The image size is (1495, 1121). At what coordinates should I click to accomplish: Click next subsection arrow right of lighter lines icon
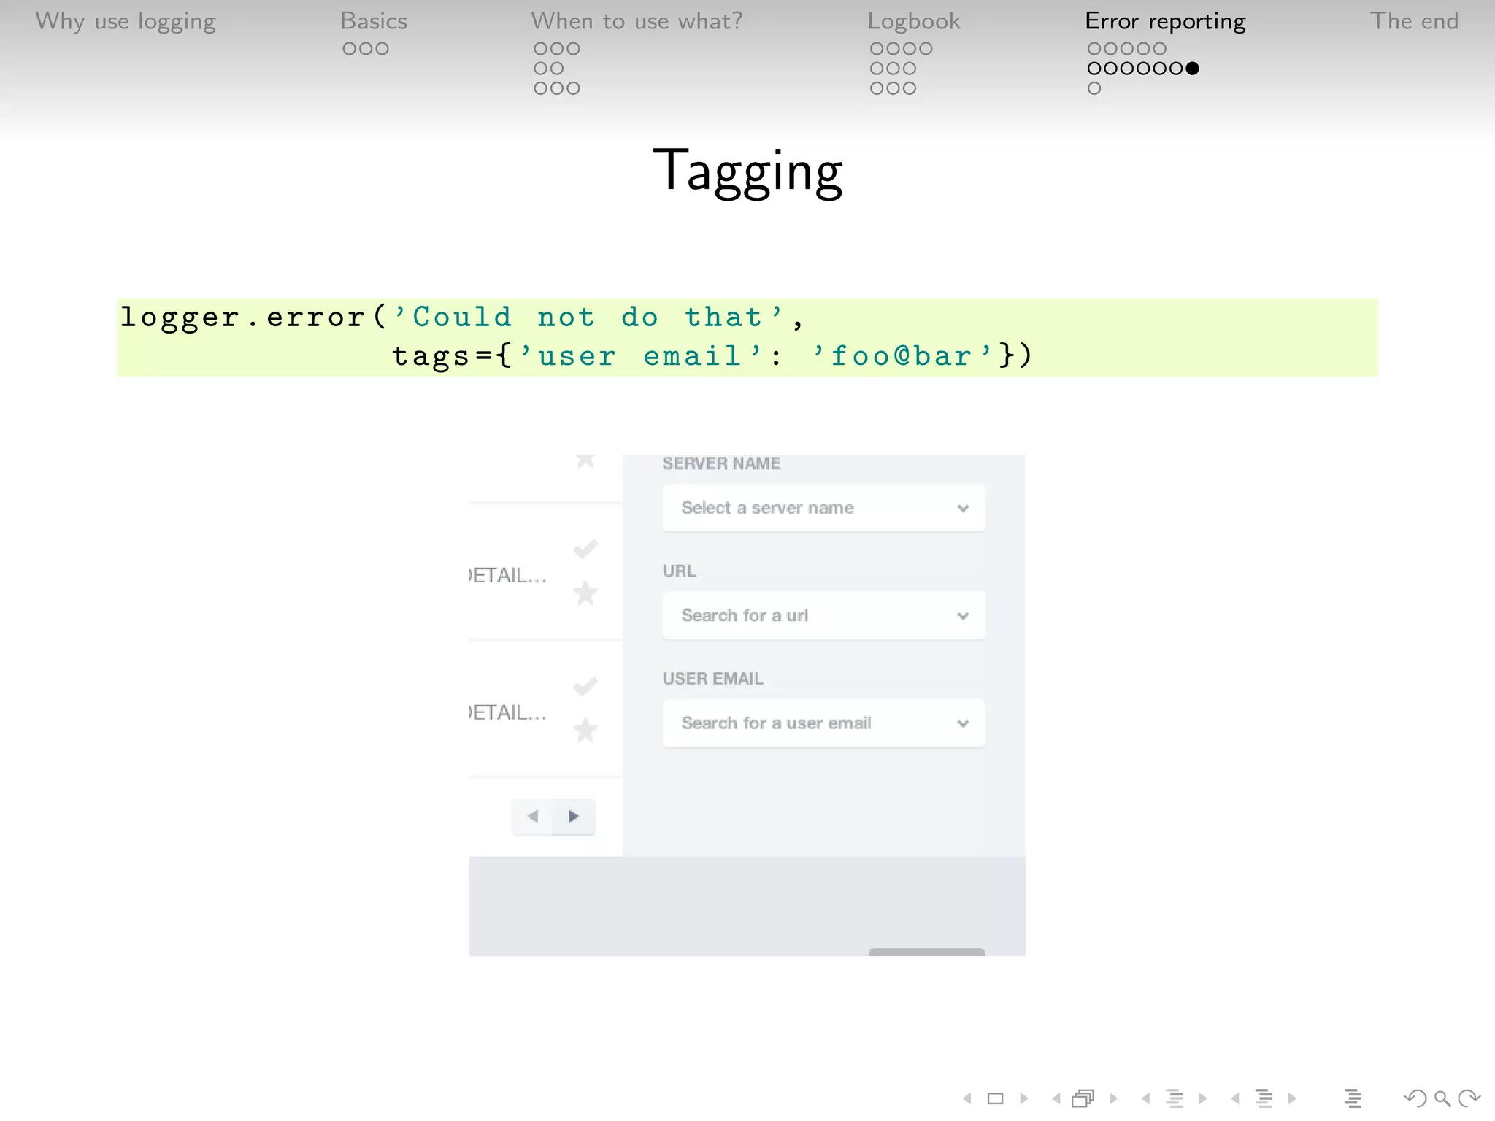pos(1203,1098)
